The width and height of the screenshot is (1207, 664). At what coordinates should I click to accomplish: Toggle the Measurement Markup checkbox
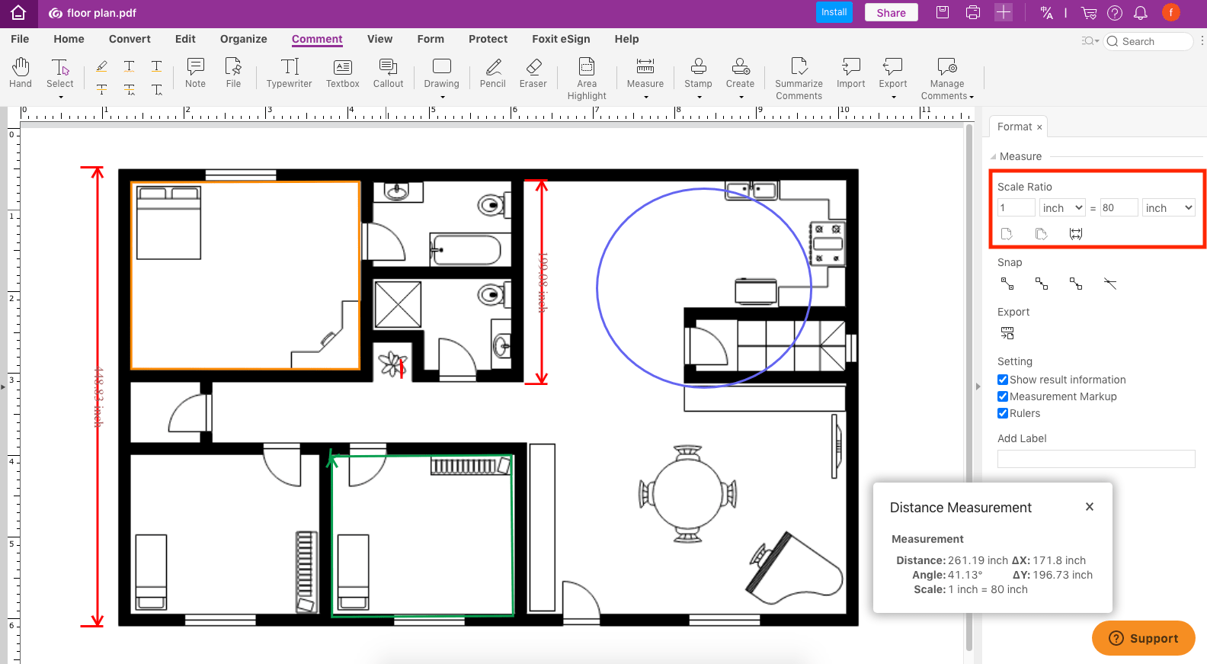(1003, 396)
